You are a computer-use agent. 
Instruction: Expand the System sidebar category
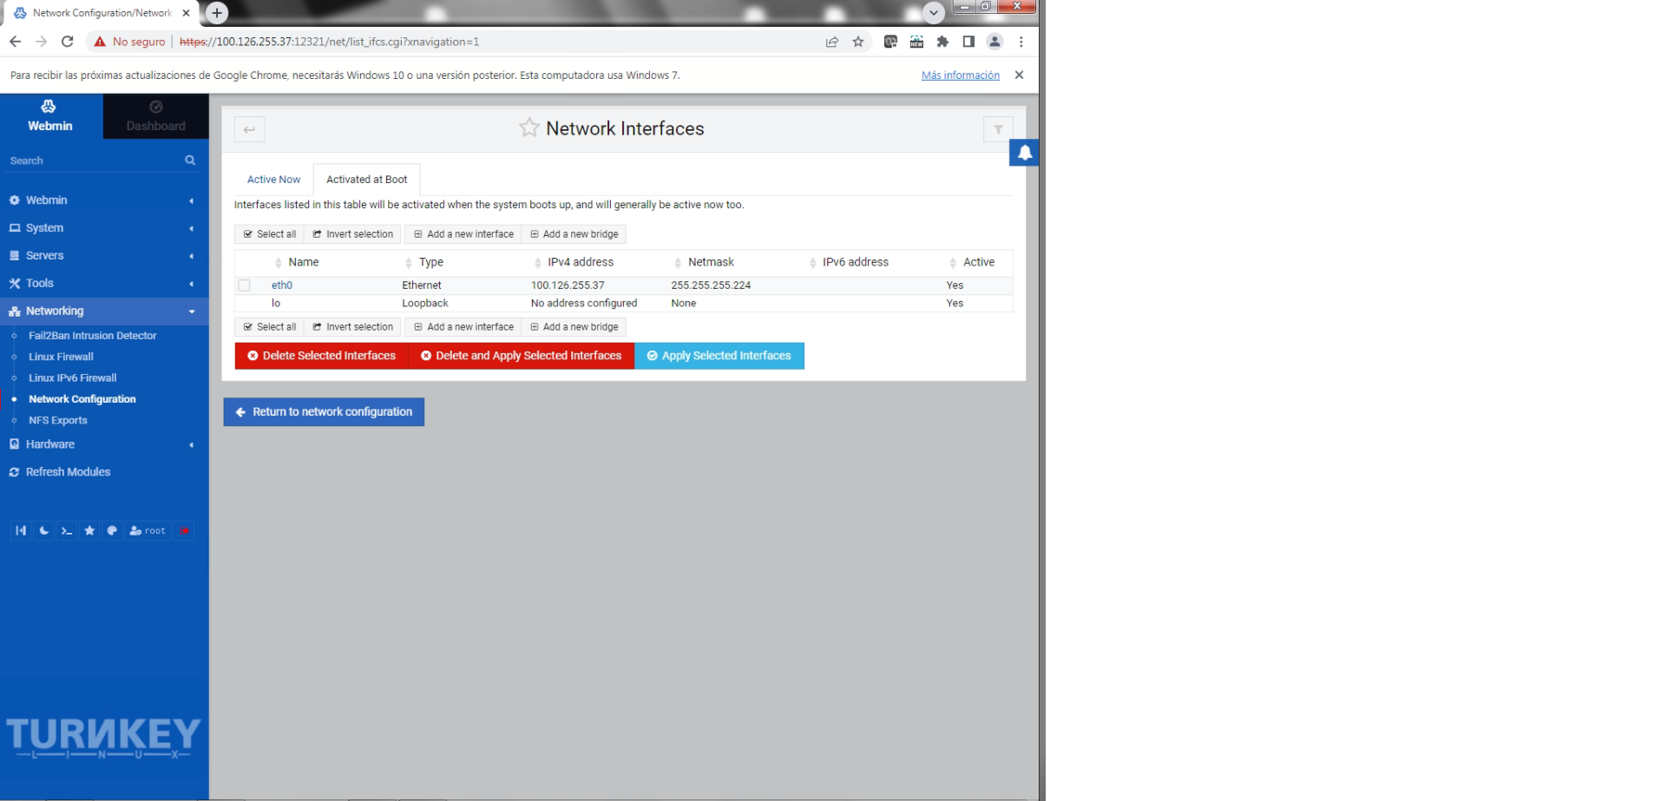pyautogui.click(x=44, y=228)
